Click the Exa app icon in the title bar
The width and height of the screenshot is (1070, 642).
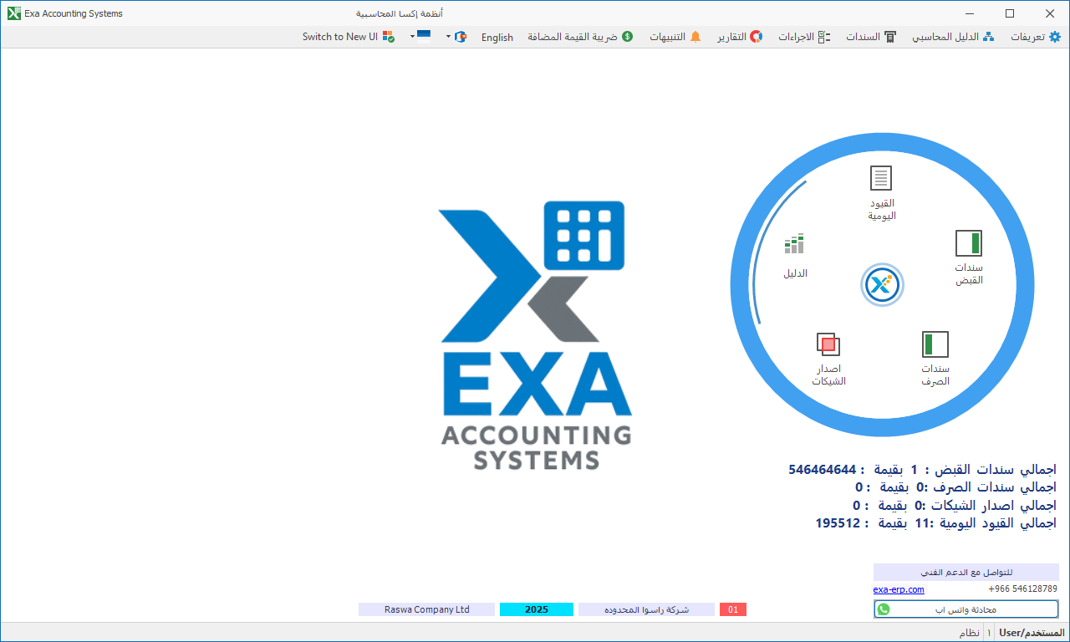13,13
